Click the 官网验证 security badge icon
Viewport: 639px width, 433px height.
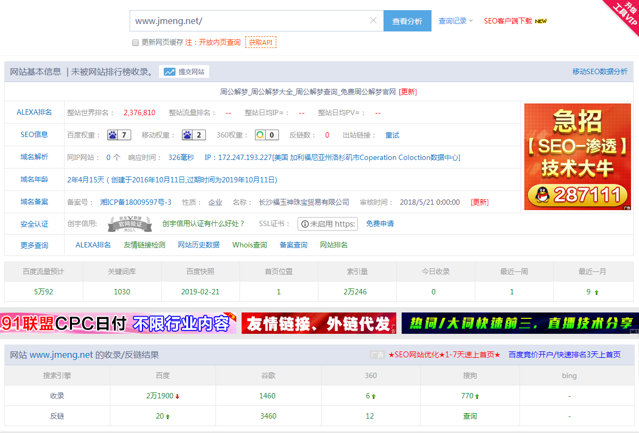pyautogui.click(x=126, y=224)
